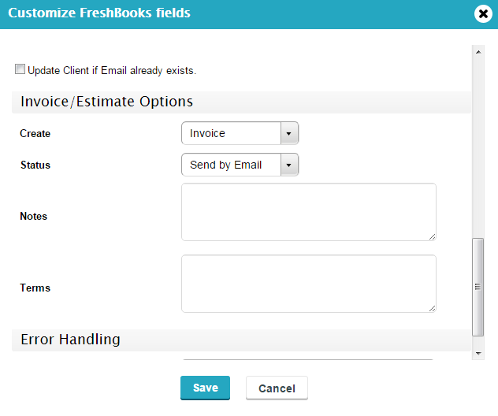Cancel the customization dialog
Viewport: 498px width, 416px height.
point(277,388)
